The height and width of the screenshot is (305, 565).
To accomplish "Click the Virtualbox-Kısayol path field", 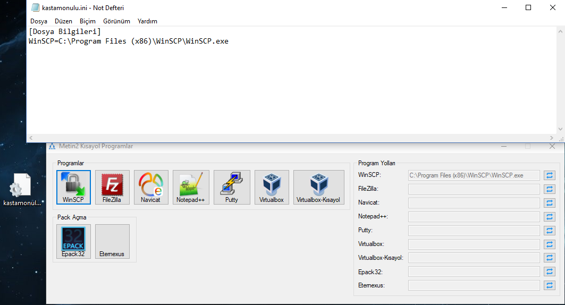I will click(x=474, y=258).
